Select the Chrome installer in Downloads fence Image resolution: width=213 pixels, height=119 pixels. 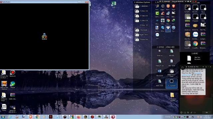pos(195,45)
